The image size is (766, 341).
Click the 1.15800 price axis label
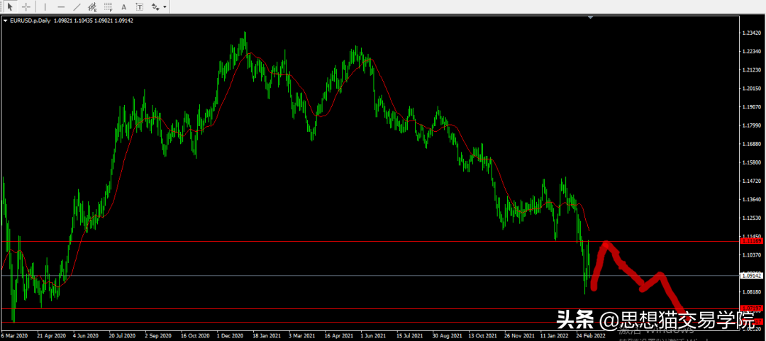tap(751, 162)
